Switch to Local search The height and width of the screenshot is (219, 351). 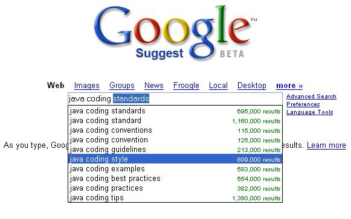click(x=218, y=85)
